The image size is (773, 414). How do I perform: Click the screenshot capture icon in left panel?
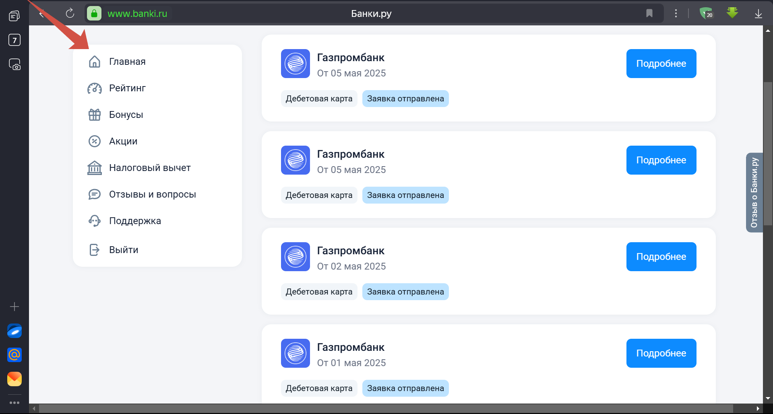pos(14,64)
